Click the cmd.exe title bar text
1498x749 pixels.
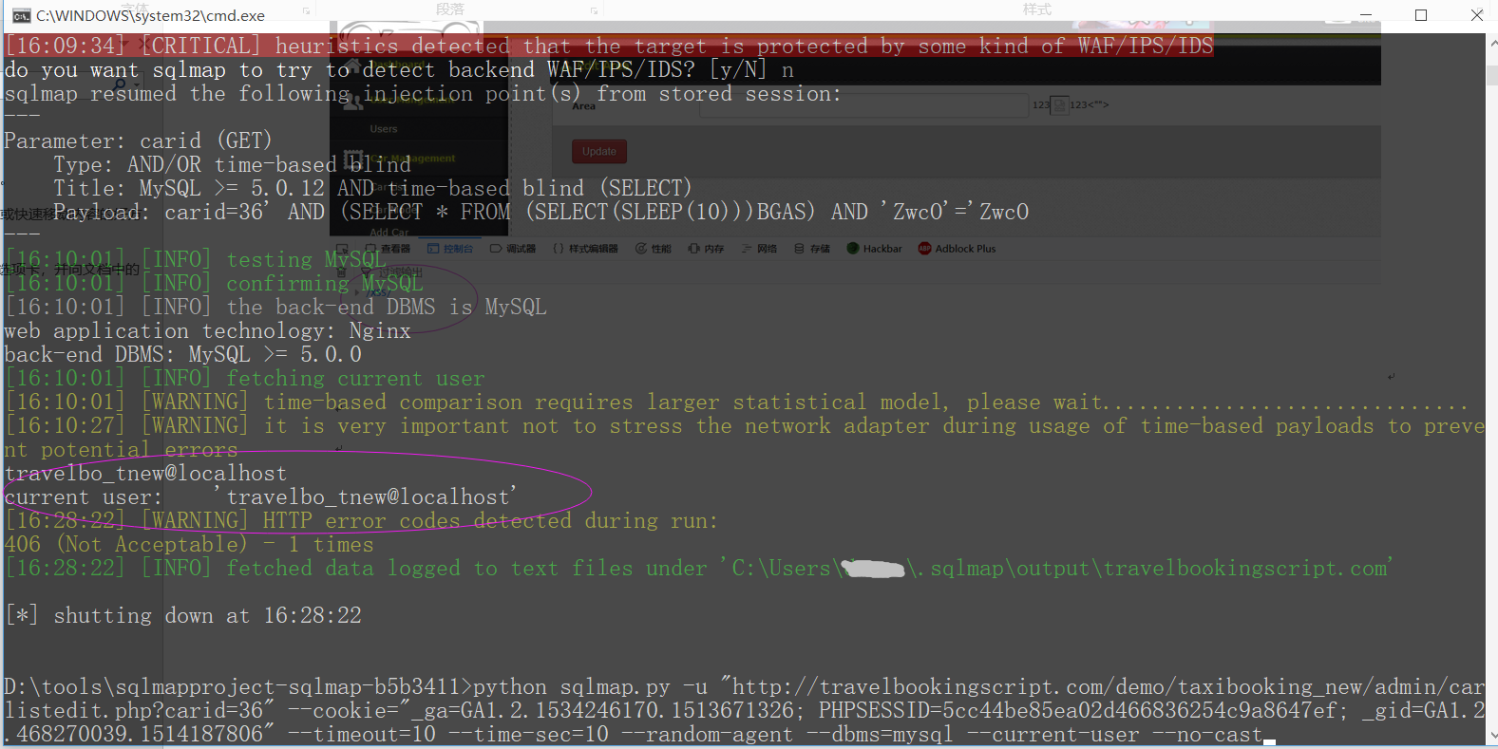pyautogui.click(x=151, y=16)
